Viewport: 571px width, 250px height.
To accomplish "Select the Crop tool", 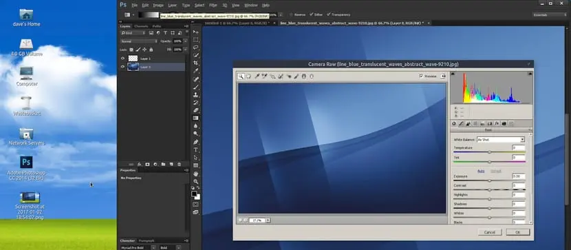I will coord(196,63).
